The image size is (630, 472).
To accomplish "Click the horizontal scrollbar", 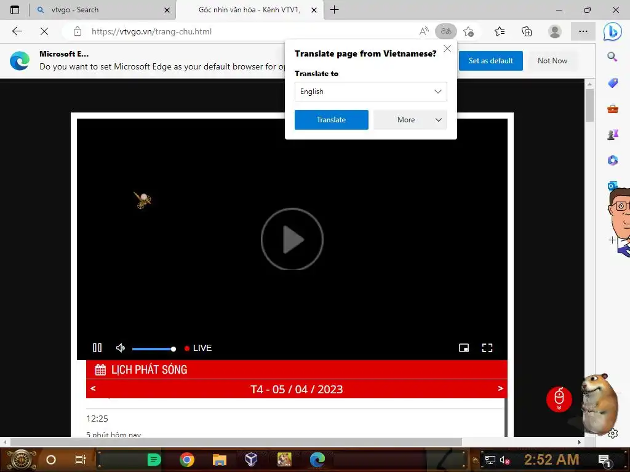I will pos(236,442).
